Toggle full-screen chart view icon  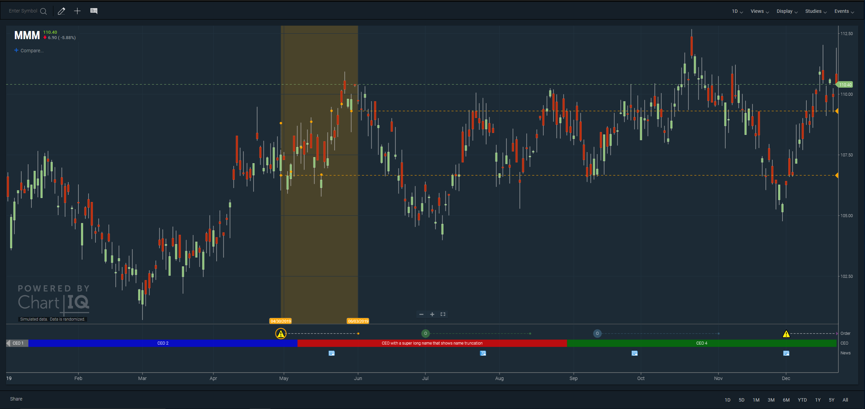(443, 314)
